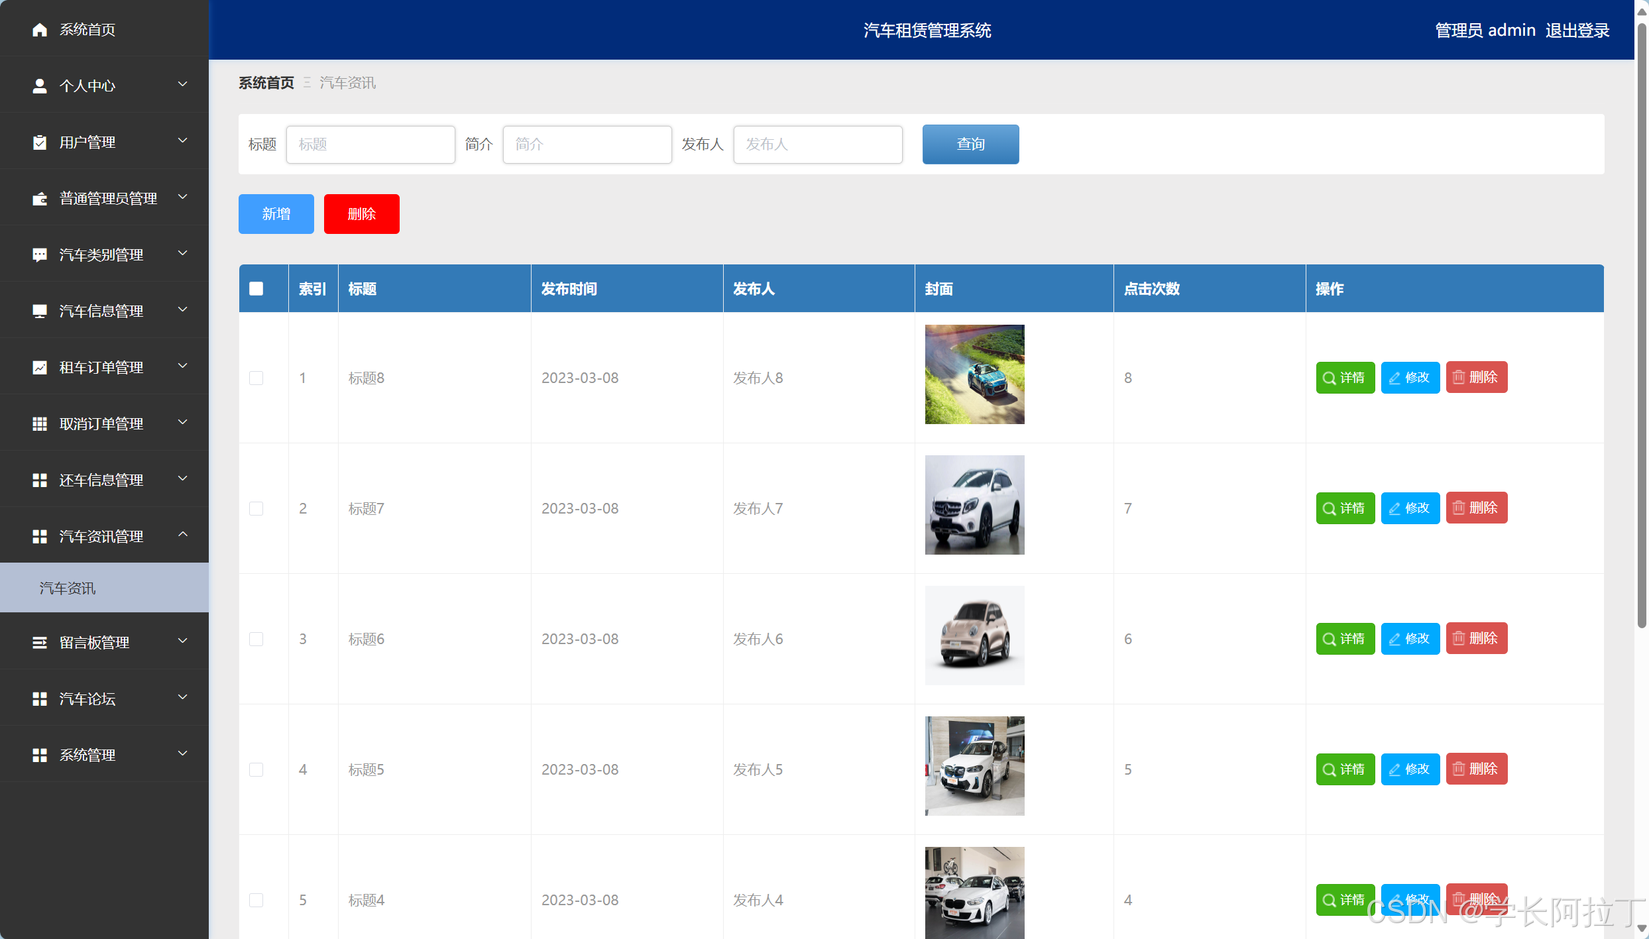Click the blue 查询 search button

pos(970,144)
